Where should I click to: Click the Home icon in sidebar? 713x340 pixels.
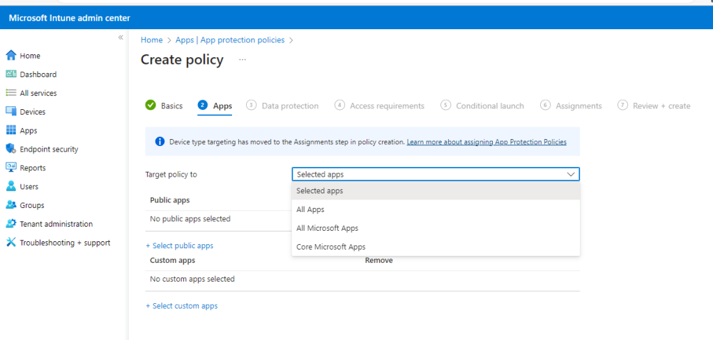(x=10, y=56)
